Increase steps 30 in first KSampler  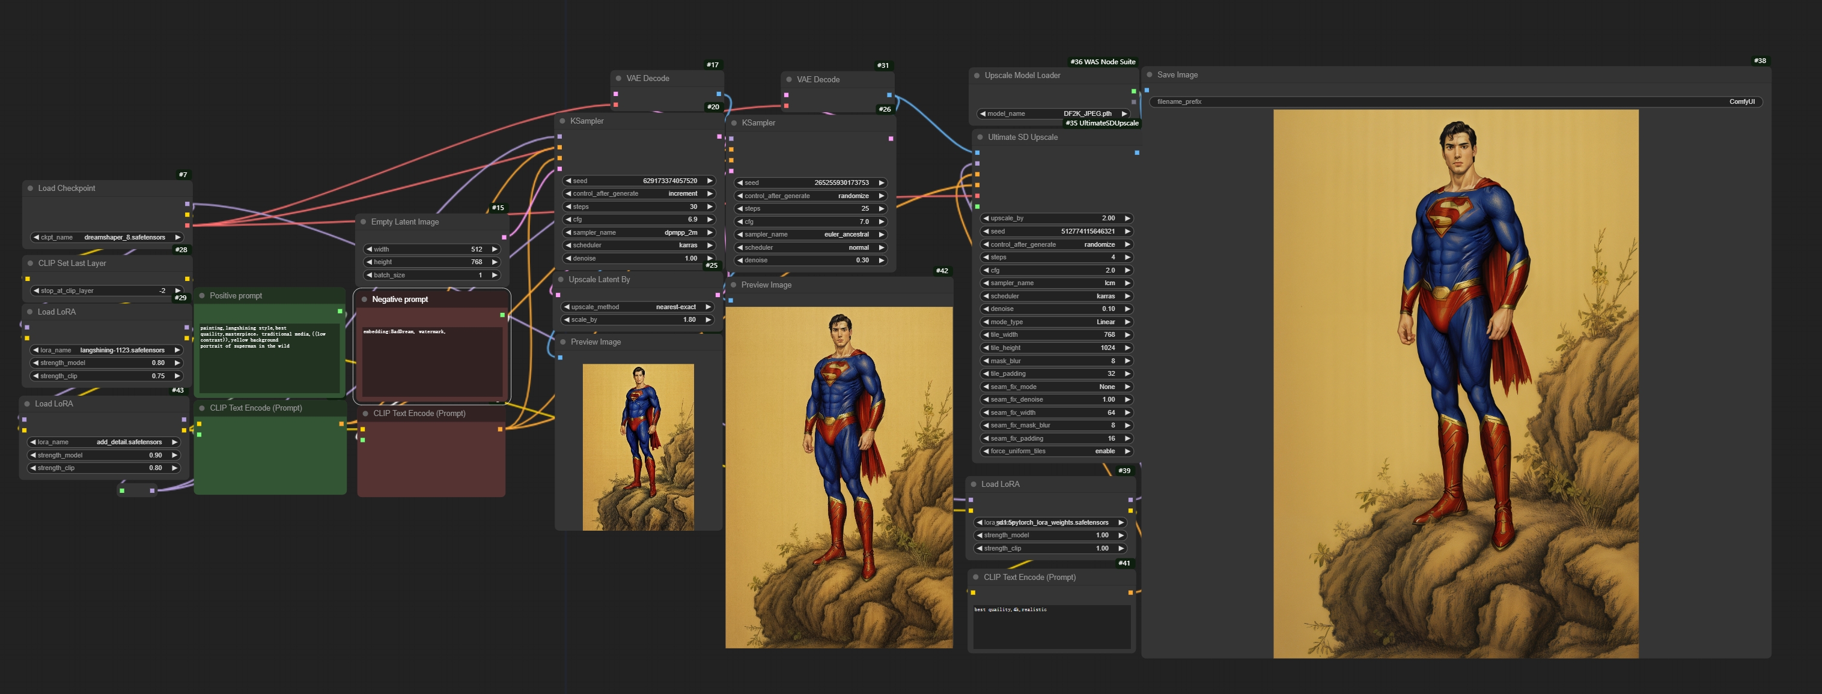point(710,207)
